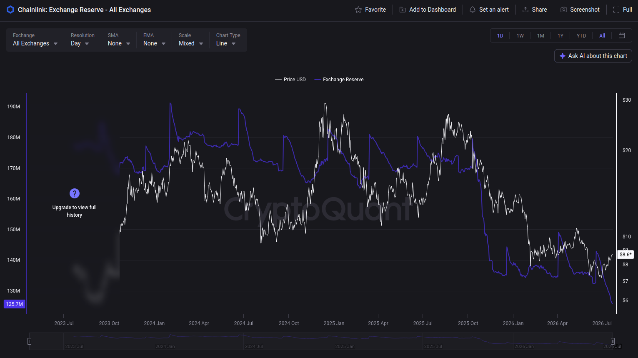This screenshot has width=638, height=358.
Task: Open full screen with Full icon
Action: point(616,10)
